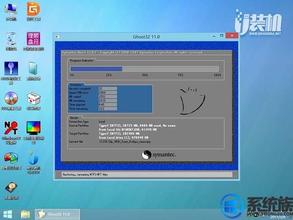Open the hard disk detection icon

pyautogui.click(x=11, y=188)
